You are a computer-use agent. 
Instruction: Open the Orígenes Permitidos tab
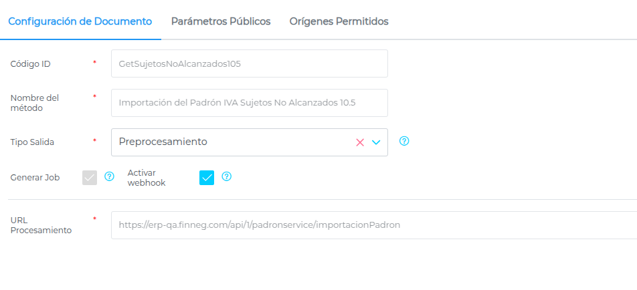tap(339, 21)
